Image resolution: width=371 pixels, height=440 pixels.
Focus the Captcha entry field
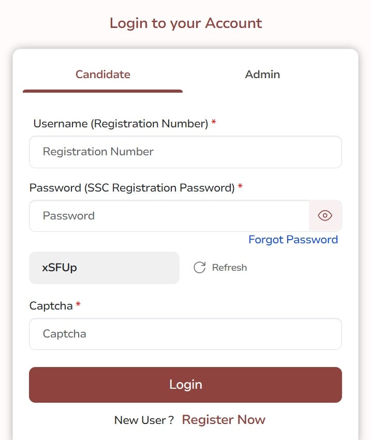click(x=185, y=334)
